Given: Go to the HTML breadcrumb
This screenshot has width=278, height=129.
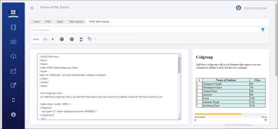Looking at the screenshot, I should (x=48, y=21).
